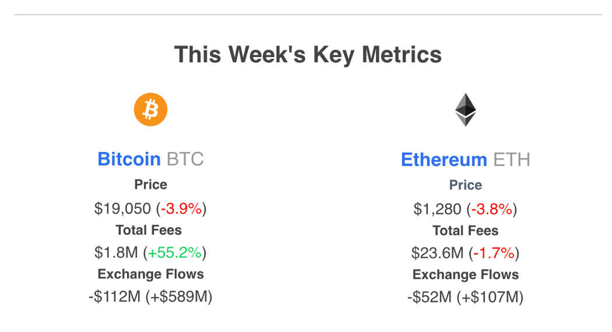Click the Total Fees label under Bitcoin
This screenshot has height=332, width=612.
149,230
